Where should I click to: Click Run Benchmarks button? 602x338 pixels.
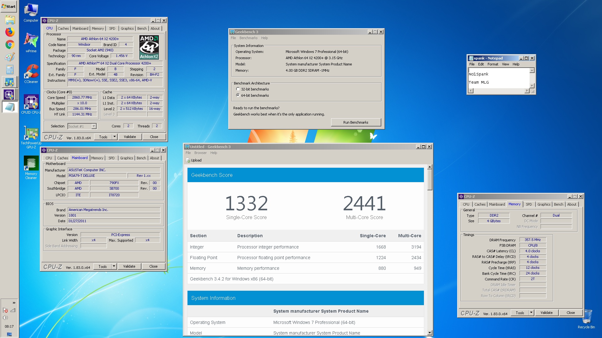(x=356, y=122)
